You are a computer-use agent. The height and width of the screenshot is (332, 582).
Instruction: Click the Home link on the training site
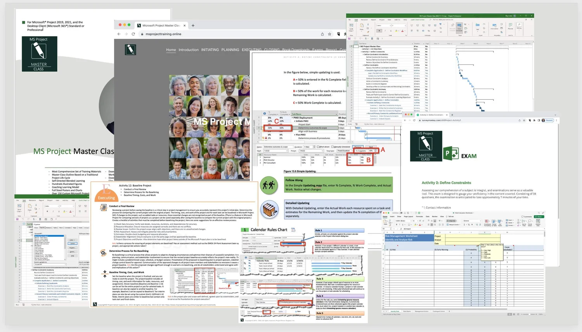coord(171,50)
